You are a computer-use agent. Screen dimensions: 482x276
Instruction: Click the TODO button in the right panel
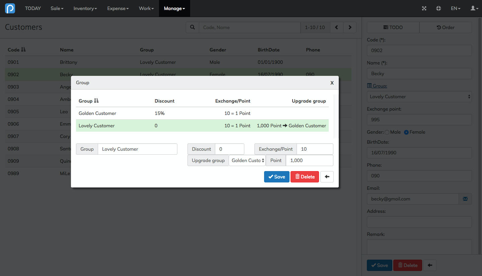393,27
